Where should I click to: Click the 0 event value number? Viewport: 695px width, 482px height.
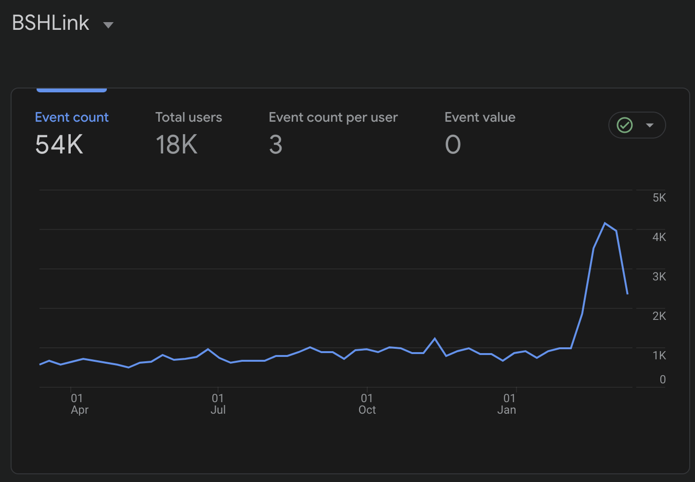tap(453, 144)
